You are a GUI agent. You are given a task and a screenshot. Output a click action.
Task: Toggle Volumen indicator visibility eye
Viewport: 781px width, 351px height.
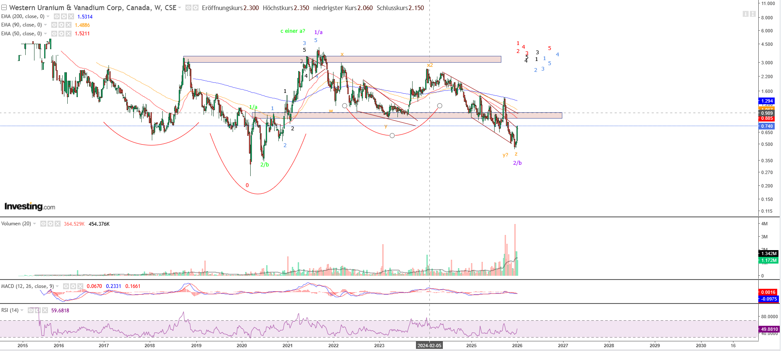[x=43, y=224]
